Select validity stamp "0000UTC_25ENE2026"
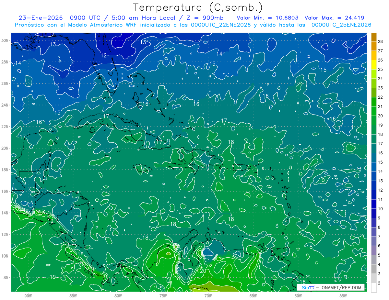389x300 pixels. (x=341, y=25)
